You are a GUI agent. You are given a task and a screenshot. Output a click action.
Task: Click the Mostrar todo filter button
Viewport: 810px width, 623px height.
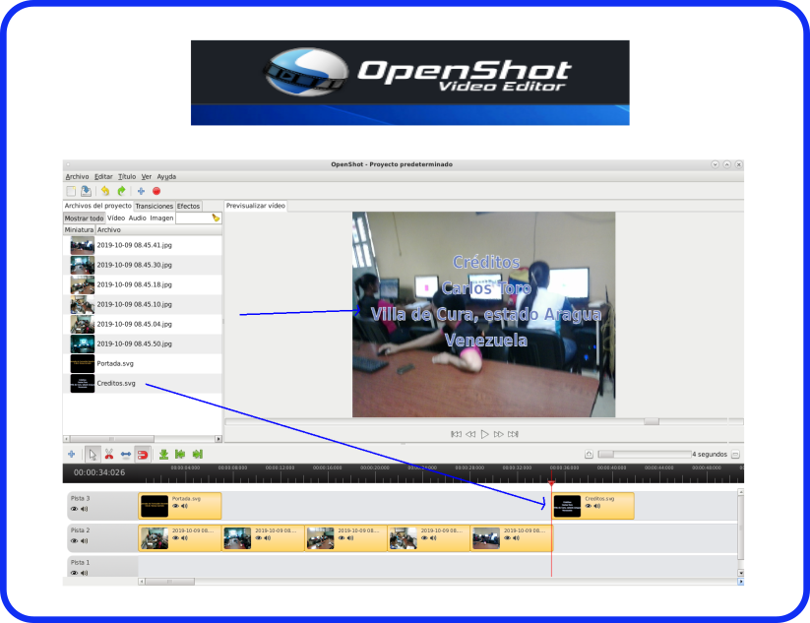coord(84,218)
